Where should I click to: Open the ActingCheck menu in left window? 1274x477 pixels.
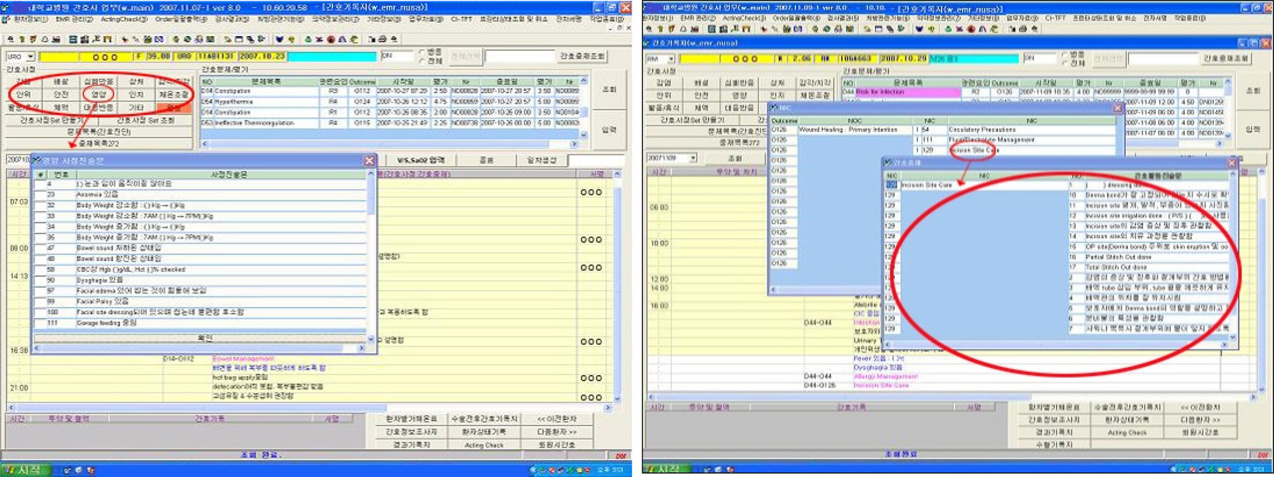pyautogui.click(x=125, y=20)
